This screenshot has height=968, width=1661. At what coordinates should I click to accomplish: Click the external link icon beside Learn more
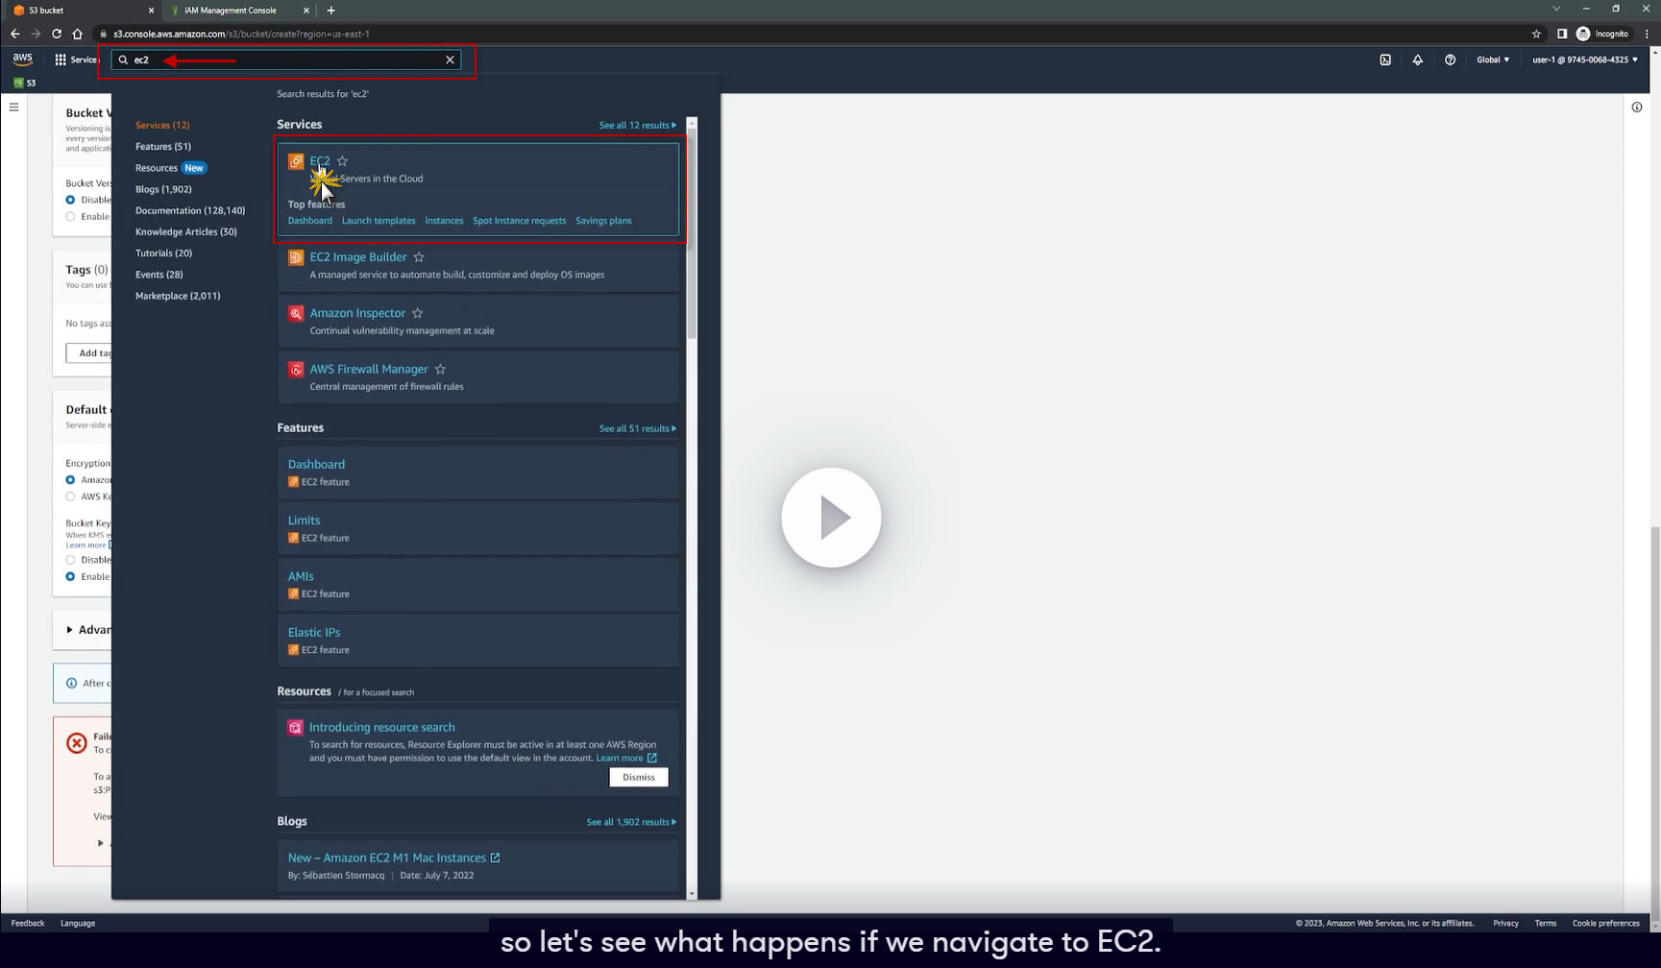pyautogui.click(x=652, y=758)
